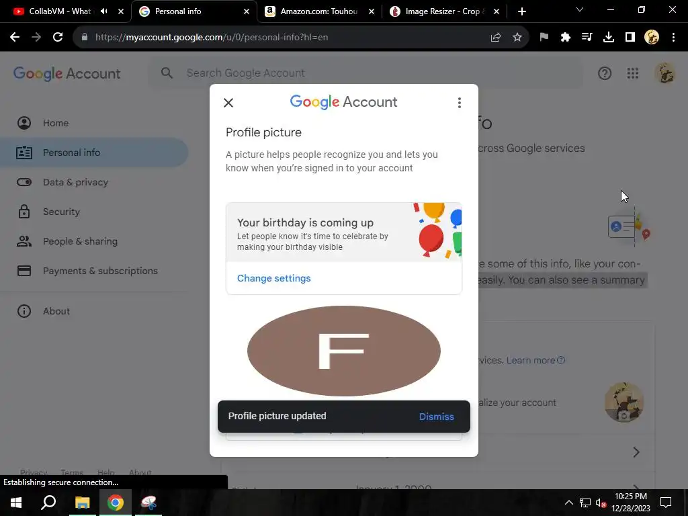Expand the row with the right chevron

pyautogui.click(x=636, y=452)
